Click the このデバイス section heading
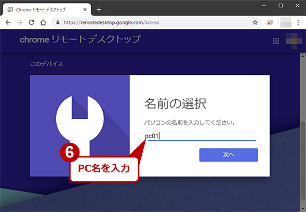 point(46,64)
